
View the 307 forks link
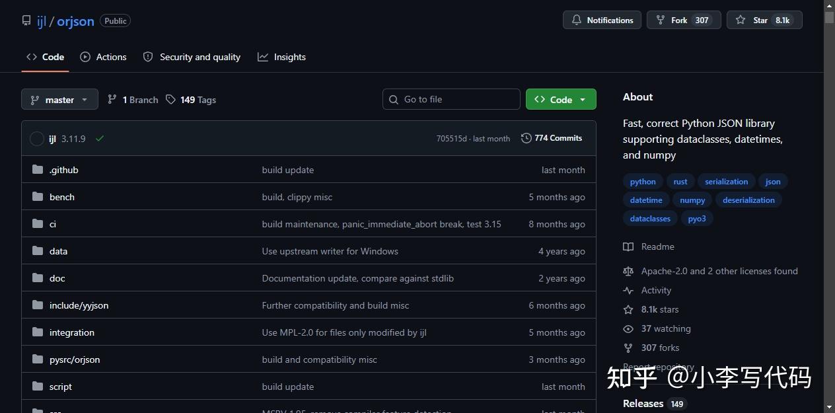point(651,348)
